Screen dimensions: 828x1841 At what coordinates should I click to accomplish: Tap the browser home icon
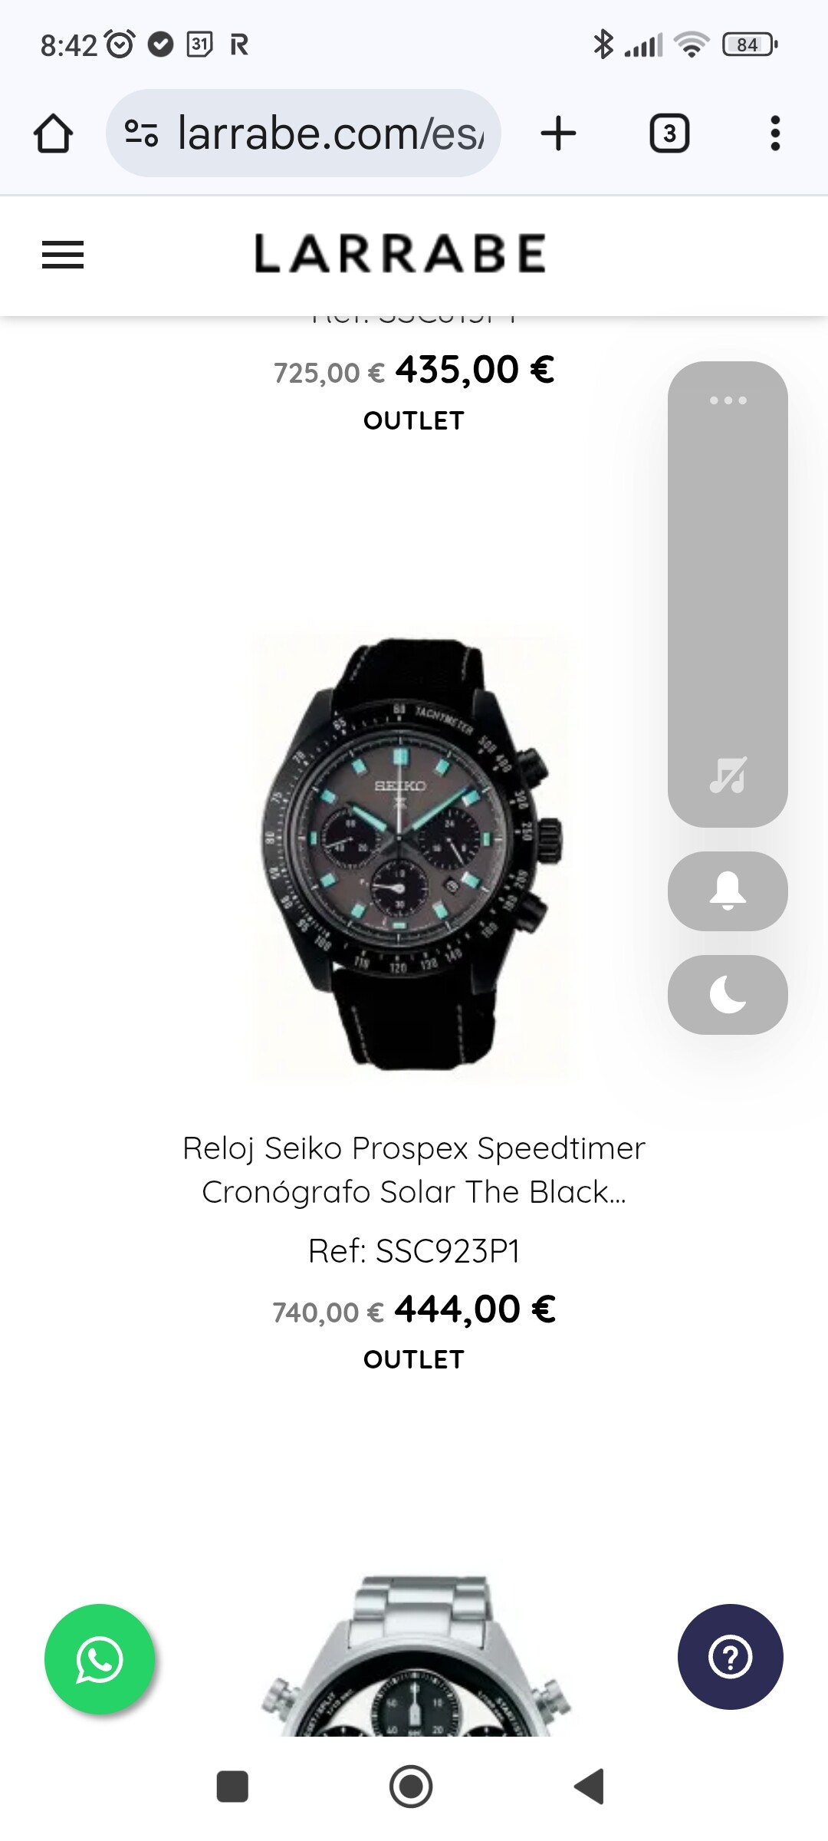coord(53,133)
